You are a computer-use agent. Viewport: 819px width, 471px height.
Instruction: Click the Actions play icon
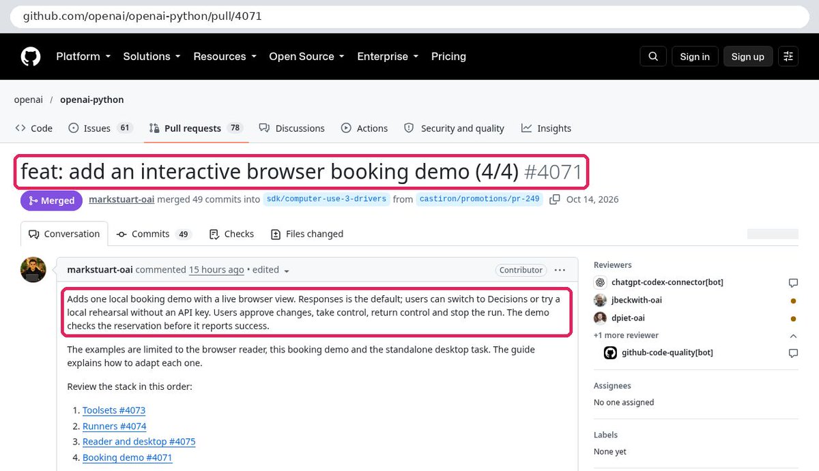[346, 128]
